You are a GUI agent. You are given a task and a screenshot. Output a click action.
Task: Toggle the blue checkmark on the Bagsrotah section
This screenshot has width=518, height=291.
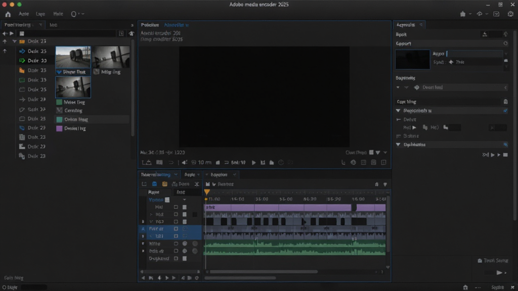coord(505,111)
